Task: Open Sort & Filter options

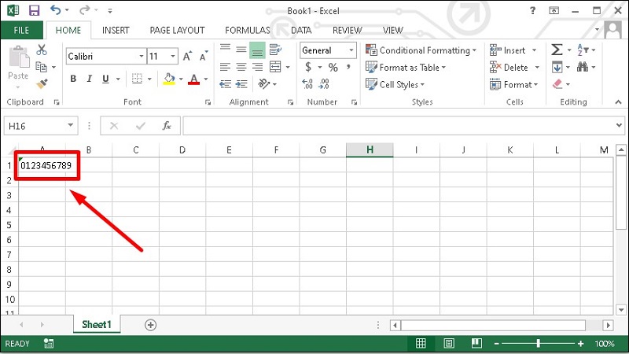Action: [x=583, y=50]
